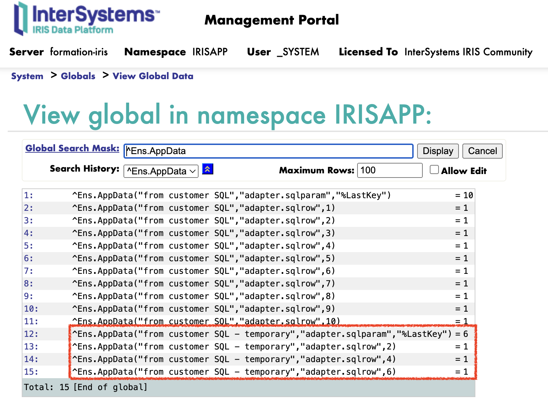Click the blue up-arrow icon beside Search History
The height and width of the screenshot is (402, 548).
(x=208, y=169)
